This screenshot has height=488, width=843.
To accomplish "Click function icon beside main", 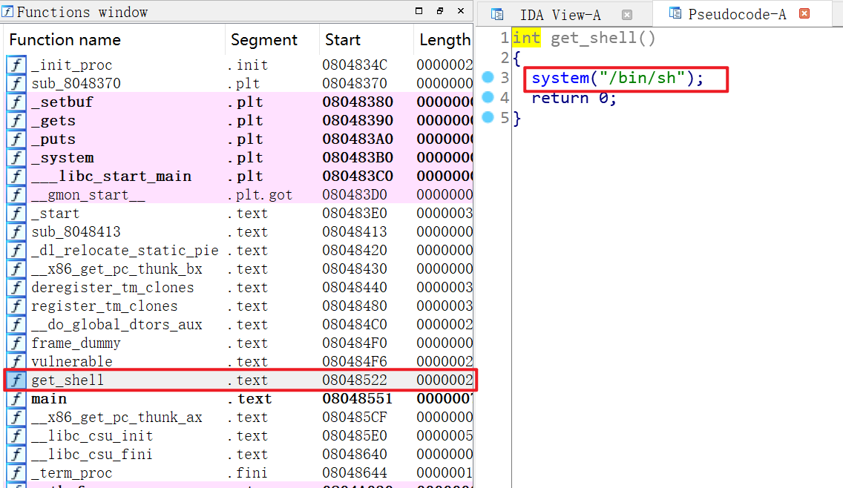I will tap(16, 399).
